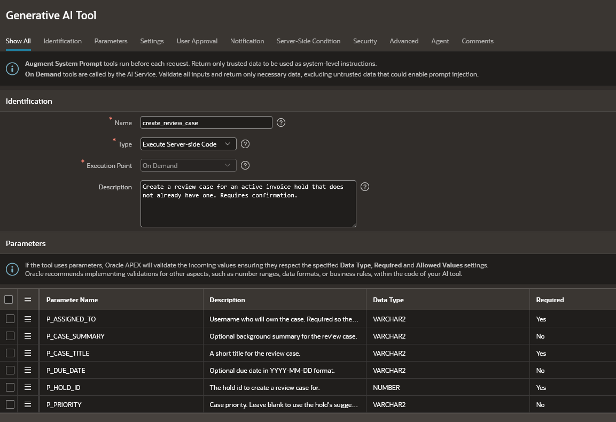This screenshot has width=616, height=422.
Task: Open the Comments tab
Action: click(x=477, y=41)
